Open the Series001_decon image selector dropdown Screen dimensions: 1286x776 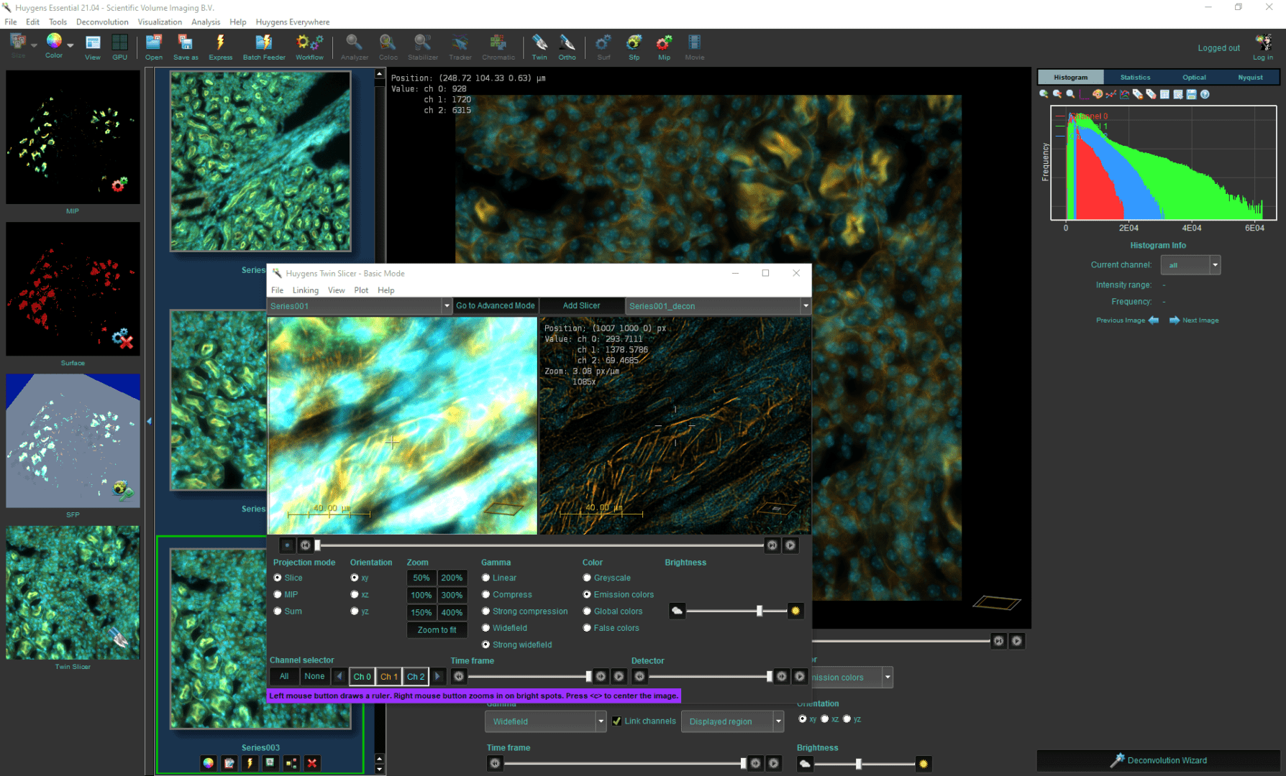(x=805, y=305)
